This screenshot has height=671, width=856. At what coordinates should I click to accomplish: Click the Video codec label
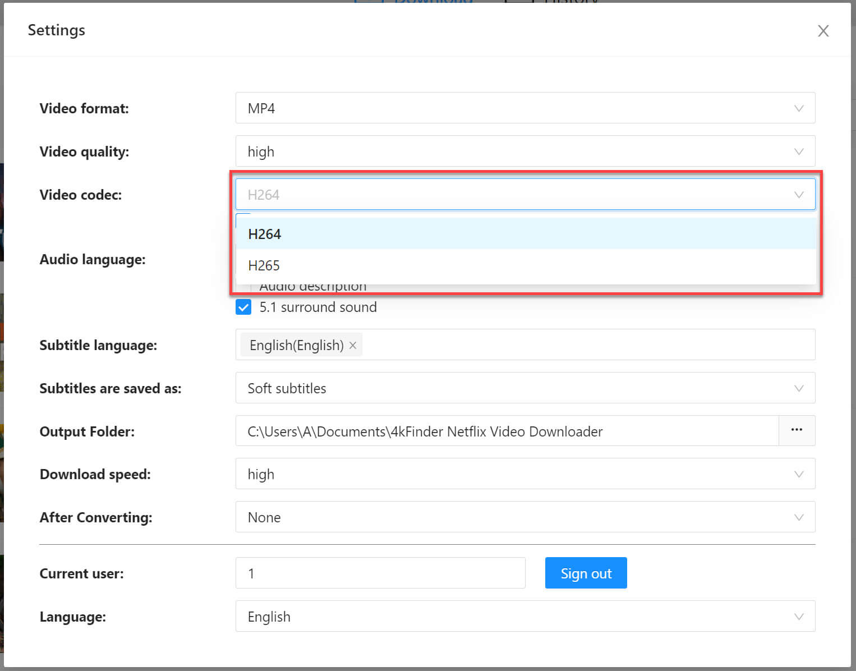click(80, 195)
